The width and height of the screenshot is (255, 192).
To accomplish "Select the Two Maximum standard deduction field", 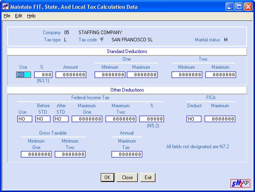I will (x=221, y=75).
